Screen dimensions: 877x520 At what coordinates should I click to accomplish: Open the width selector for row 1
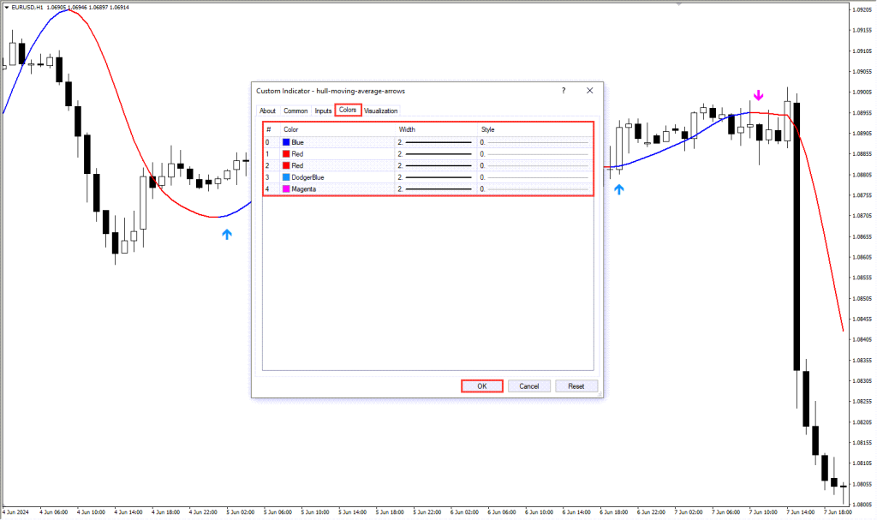click(x=435, y=154)
